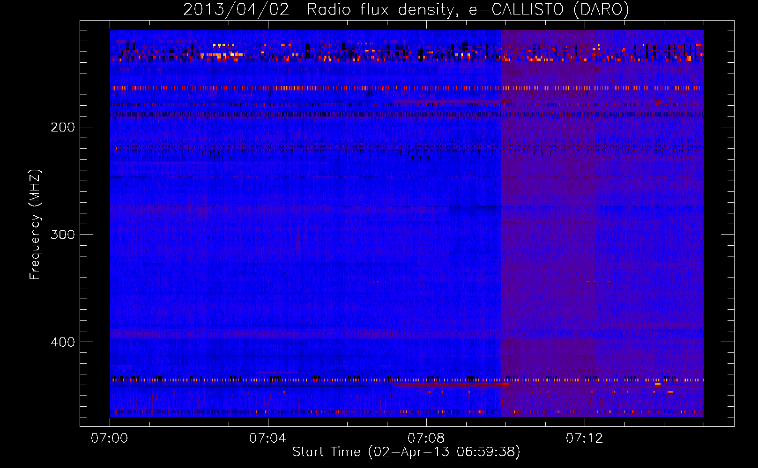Click the '200' frequency tick label
Viewport: 758px width, 468px height.
(63, 127)
